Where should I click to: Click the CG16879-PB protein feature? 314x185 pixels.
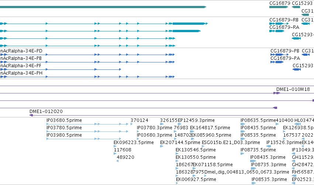(x=280, y=55)
